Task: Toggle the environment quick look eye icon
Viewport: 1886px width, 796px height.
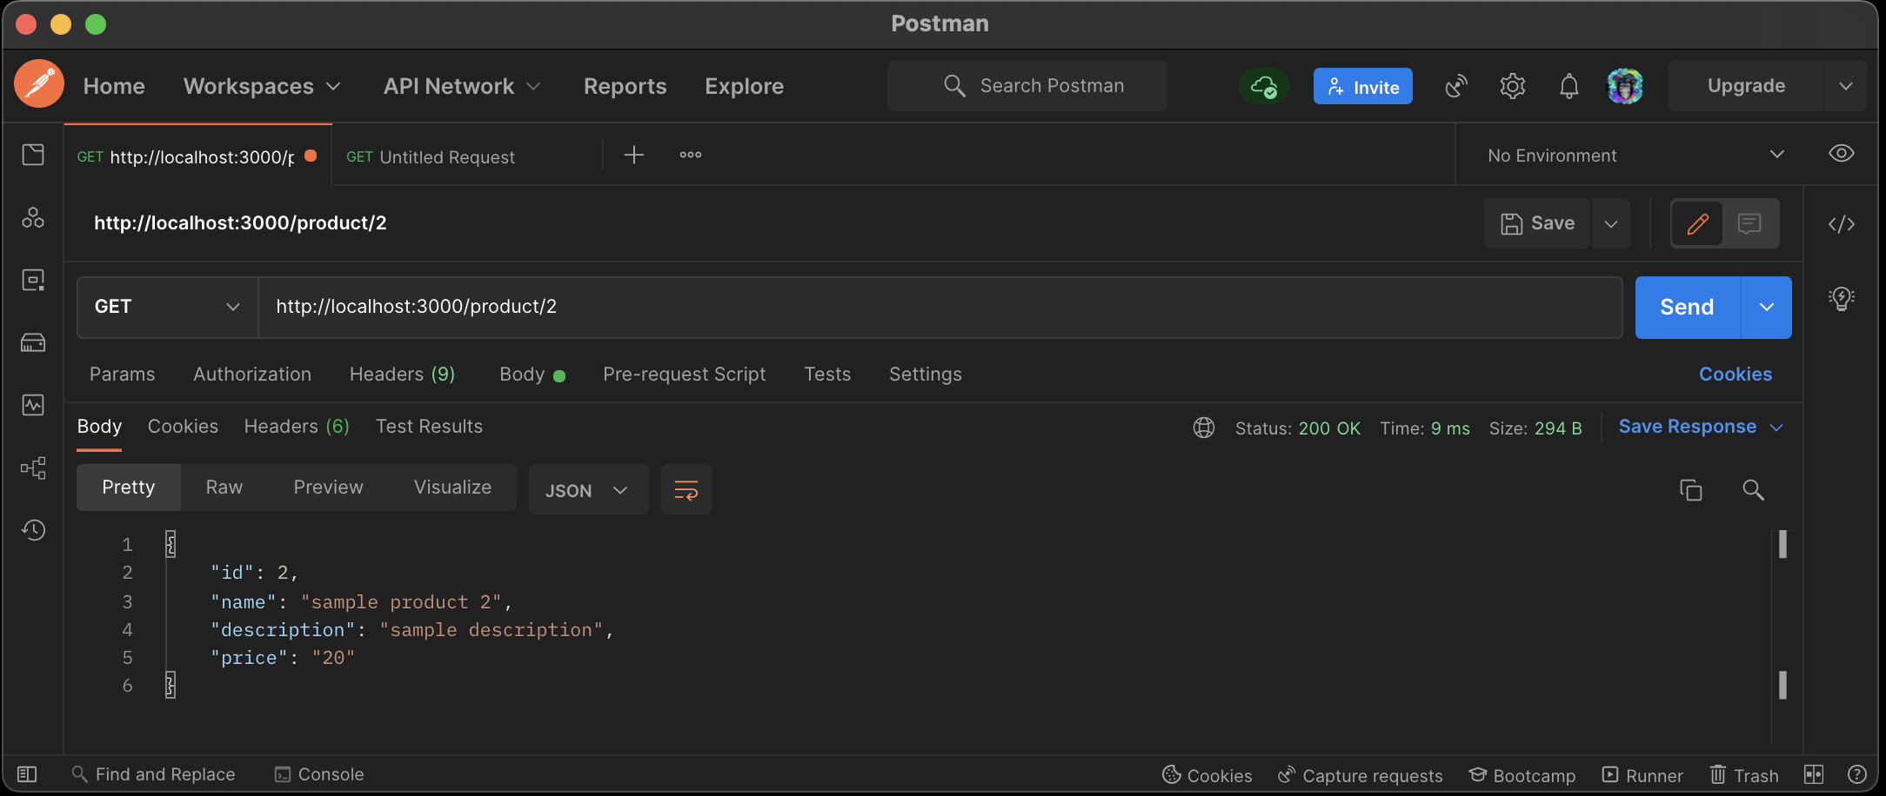Action: [x=1842, y=153]
